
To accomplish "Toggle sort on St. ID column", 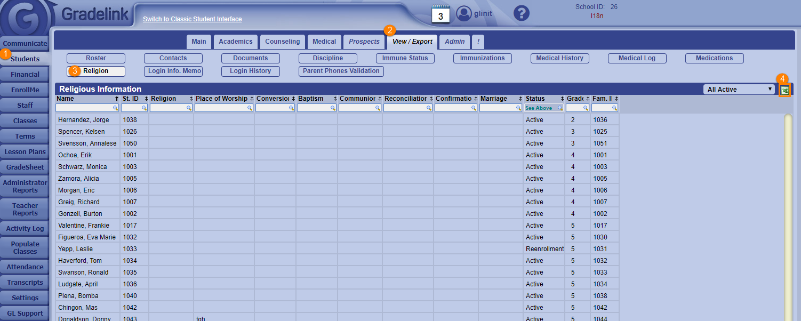I will tap(146, 99).
